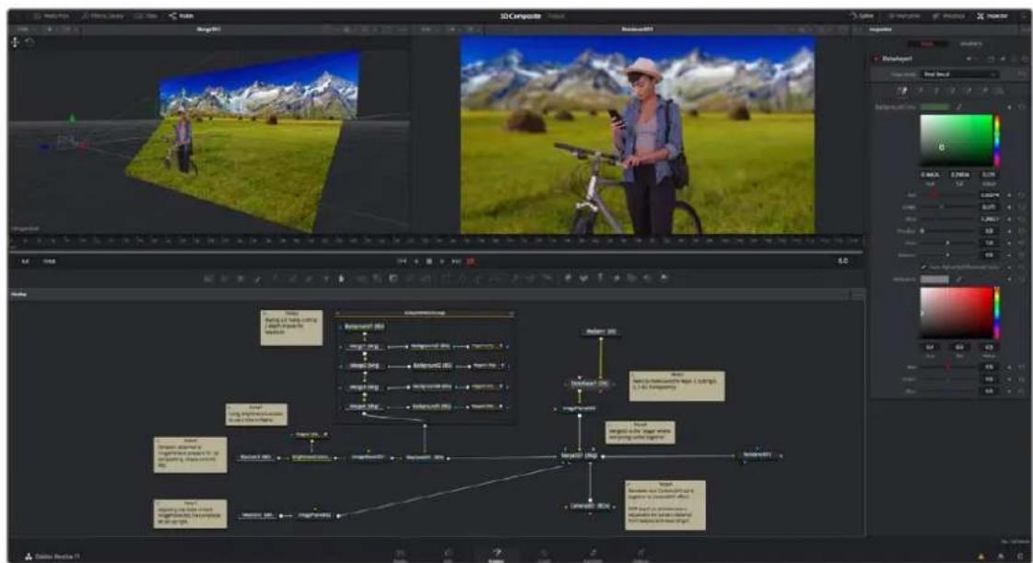Add a Blur node from toolbar
This screenshot has width=1033, height=563.
[x=341, y=278]
